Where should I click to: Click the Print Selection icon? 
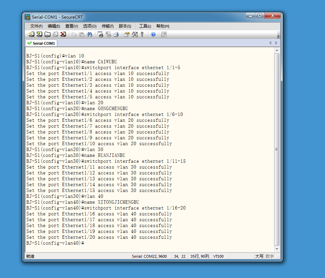pyautogui.click(x=108, y=34)
